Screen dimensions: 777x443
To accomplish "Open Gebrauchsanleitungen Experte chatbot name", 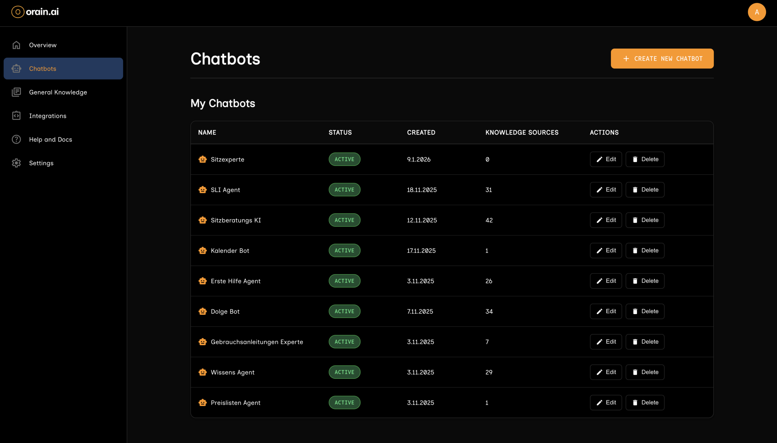I will (257, 342).
